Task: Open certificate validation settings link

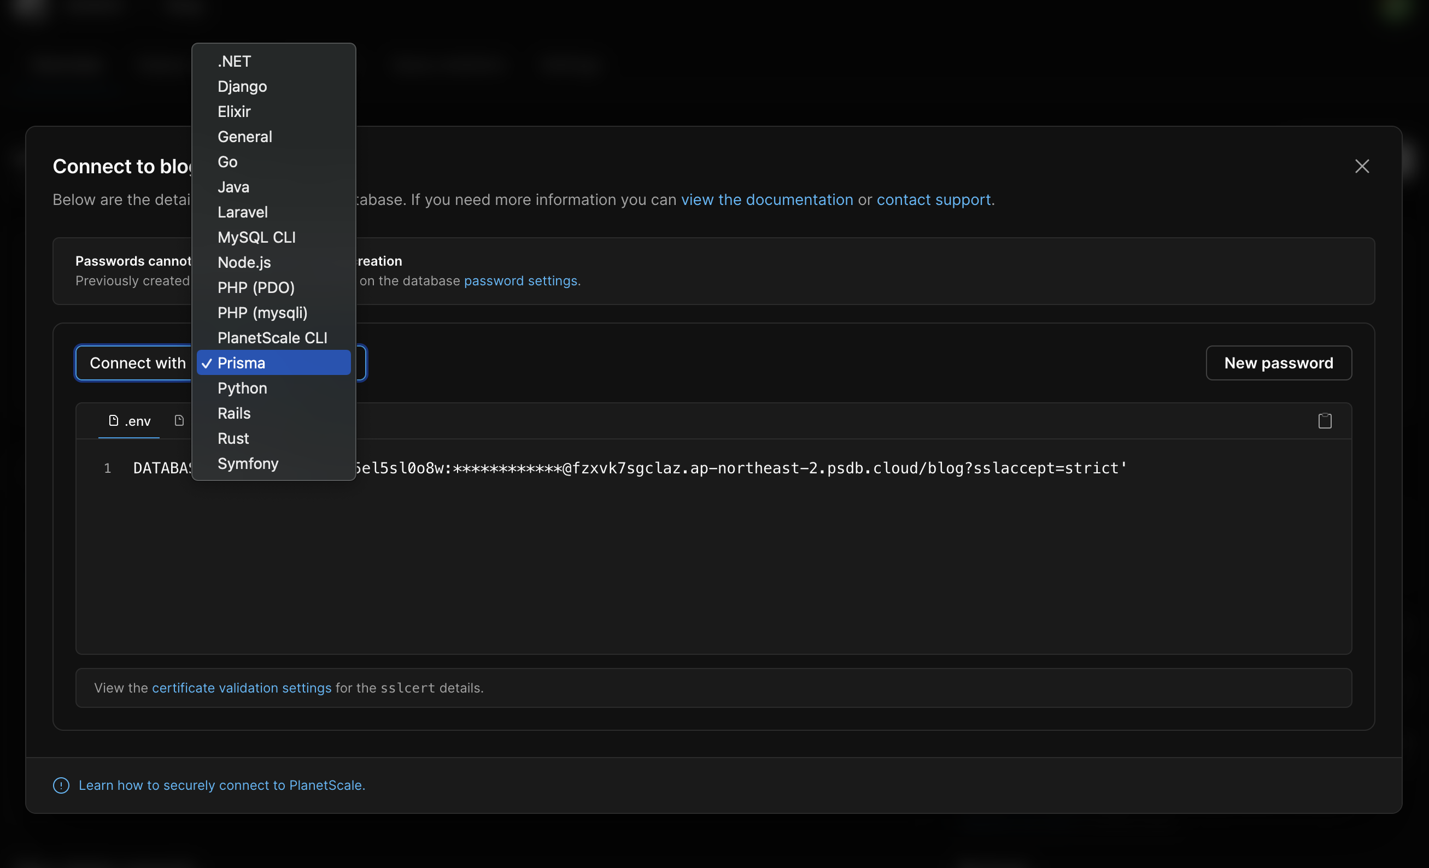Action: (x=241, y=688)
